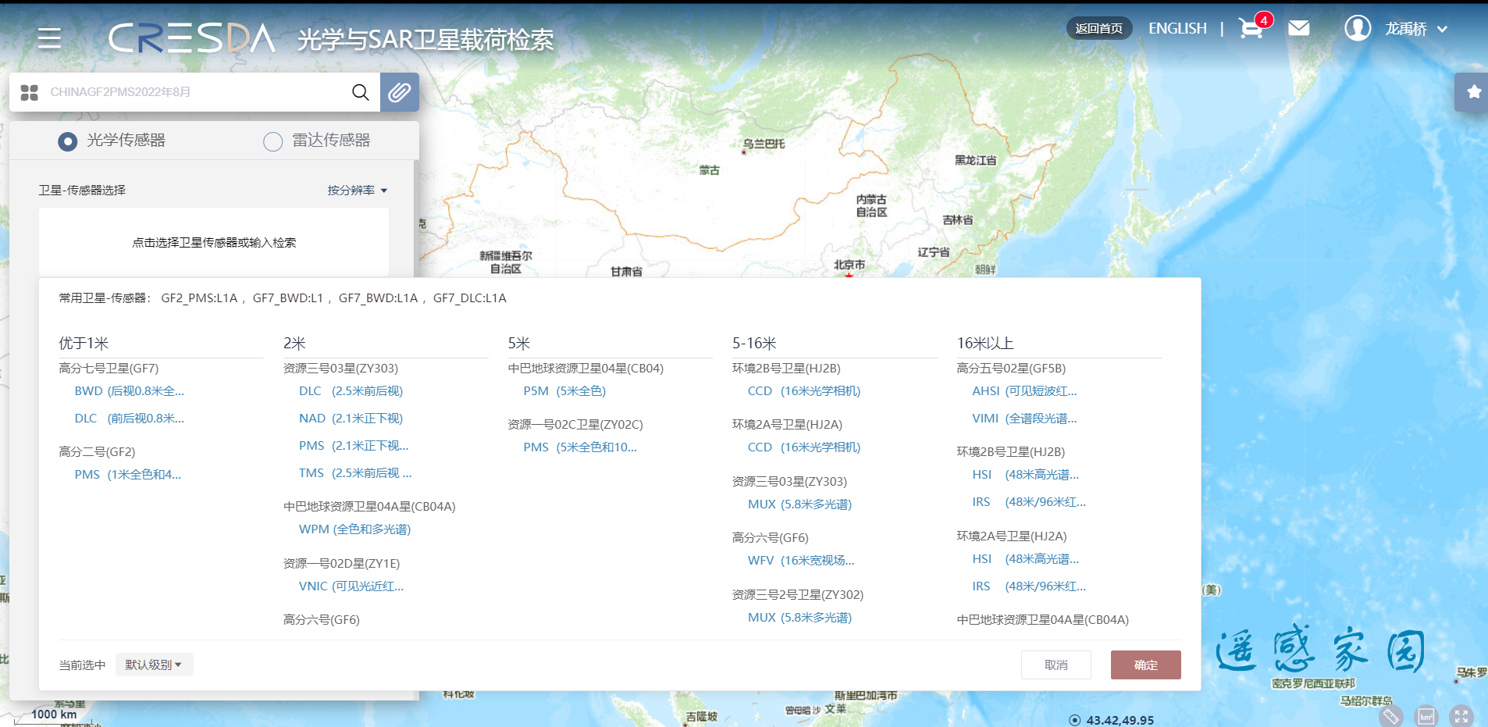Open the shopping cart with 4 items
Screen dimensions: 1488x727
pyautogui.click(x=1251, y=28)
